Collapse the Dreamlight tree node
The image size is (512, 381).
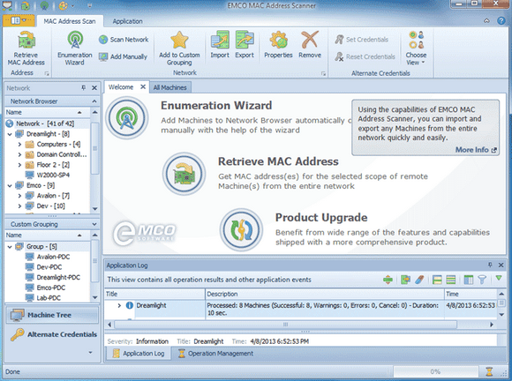tap(10, 134)
